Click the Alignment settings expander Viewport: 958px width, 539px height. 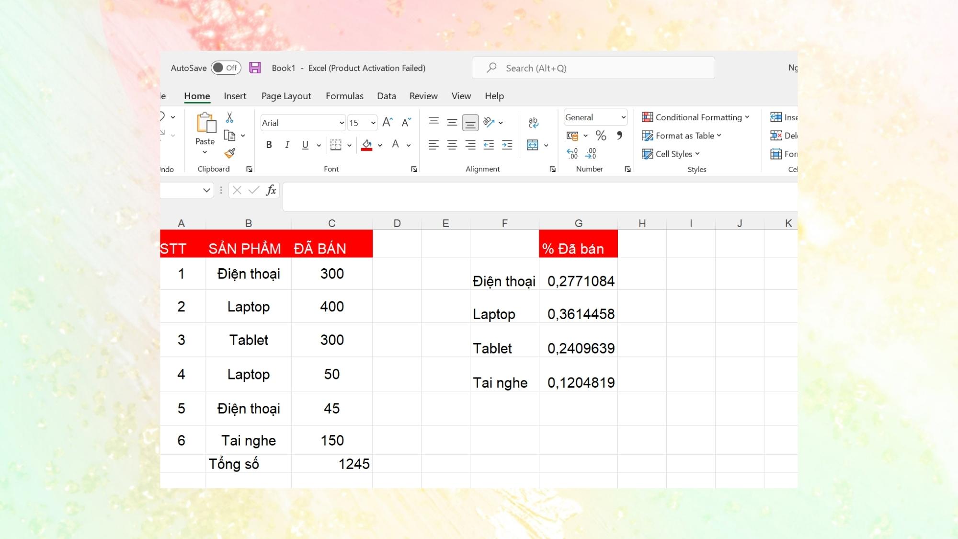click(552, 169)
